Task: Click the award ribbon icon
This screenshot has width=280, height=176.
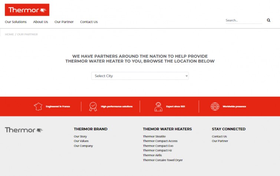Action: pos(93,107)
